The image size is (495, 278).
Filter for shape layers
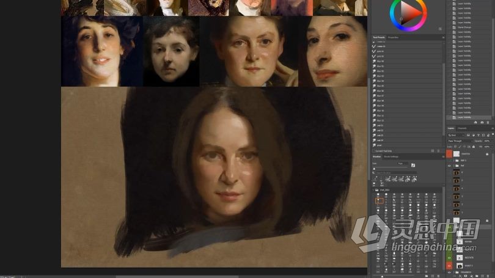pos(483,135)
